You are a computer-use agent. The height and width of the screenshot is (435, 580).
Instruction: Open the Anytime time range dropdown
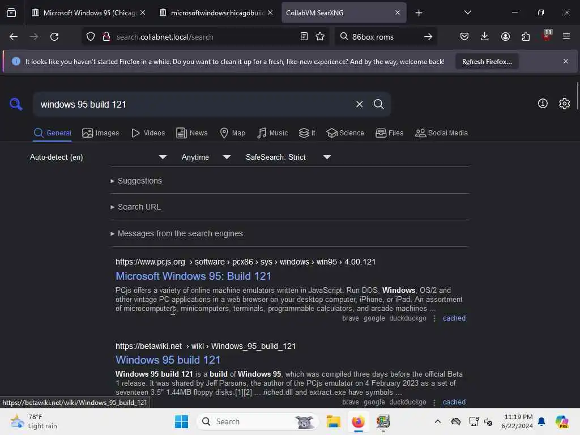[206, 157]
